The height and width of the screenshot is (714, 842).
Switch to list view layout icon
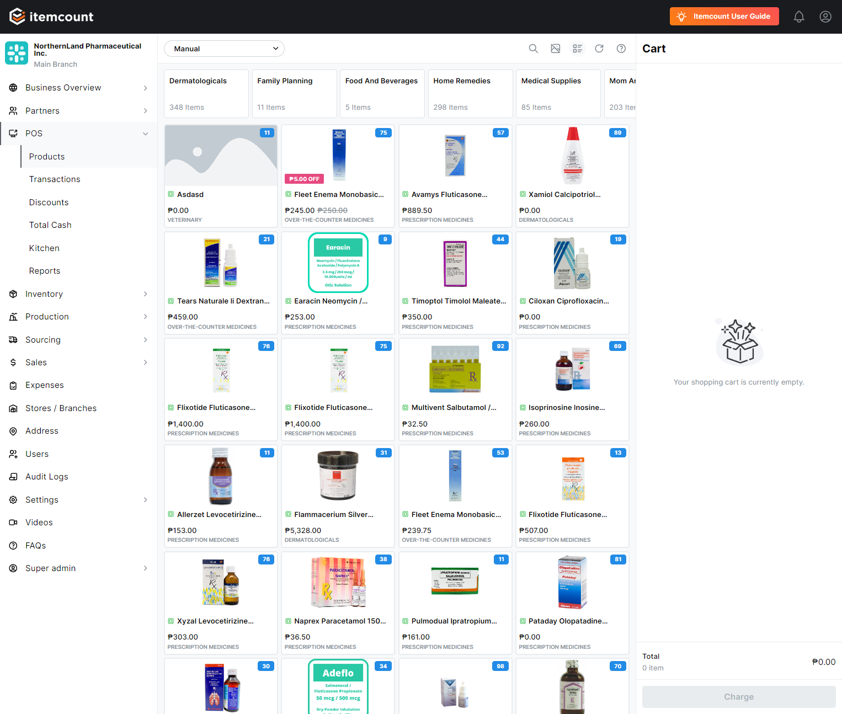[578, 49]
